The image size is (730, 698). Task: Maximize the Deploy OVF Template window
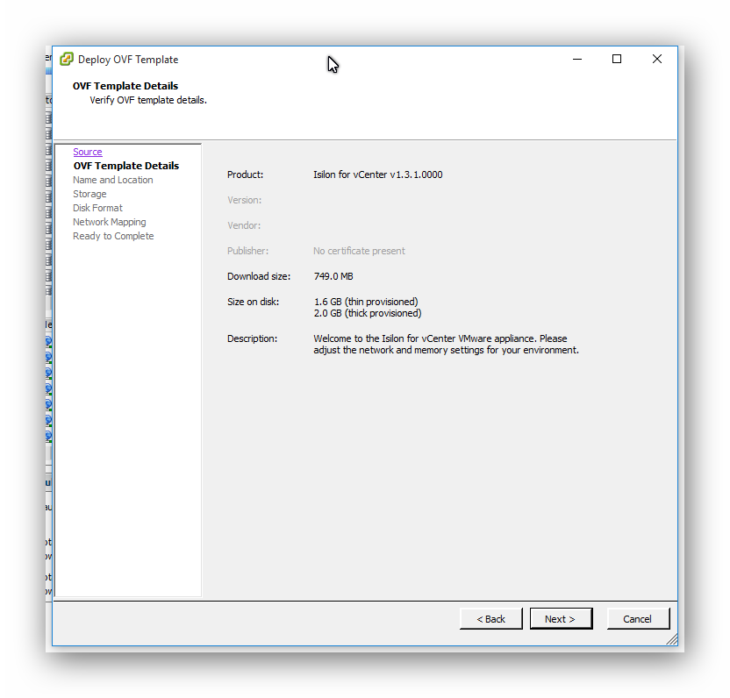pos(617,59)
